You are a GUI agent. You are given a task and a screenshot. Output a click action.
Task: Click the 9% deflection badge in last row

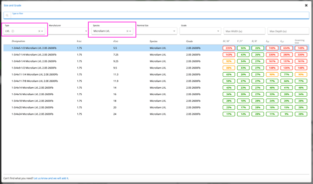click(286, 114)
